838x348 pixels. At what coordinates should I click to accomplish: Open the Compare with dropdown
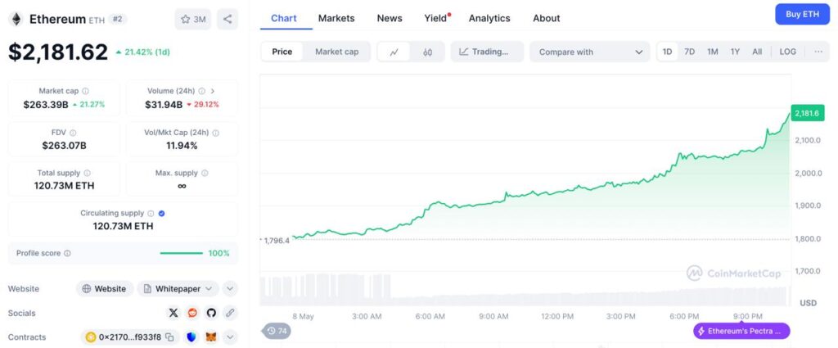pos(589,52)
